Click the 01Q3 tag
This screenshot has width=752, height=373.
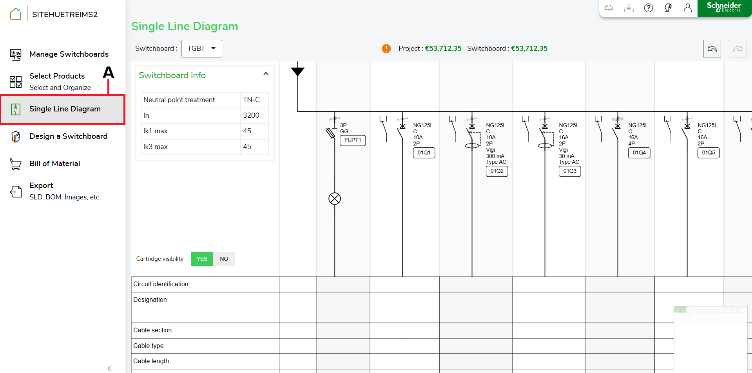tap(570, 171)
